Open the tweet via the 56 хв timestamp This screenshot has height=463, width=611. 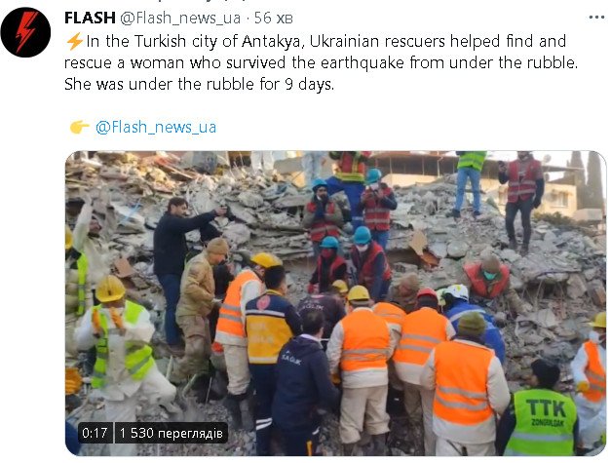(x=273, y=18)
